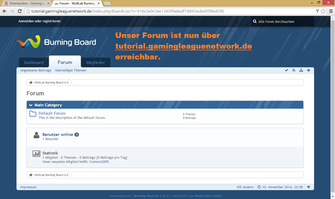Open the Chrome menu hamburger icon

(331, 11)
